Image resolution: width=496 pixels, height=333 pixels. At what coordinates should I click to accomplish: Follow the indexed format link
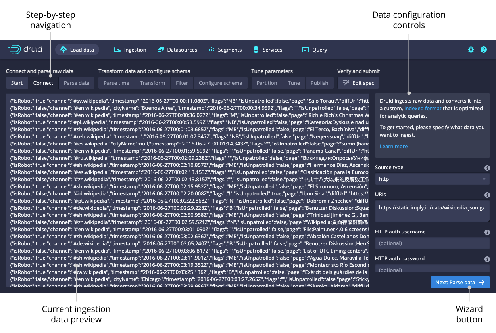pyautogui.click(x=423, y=108)
